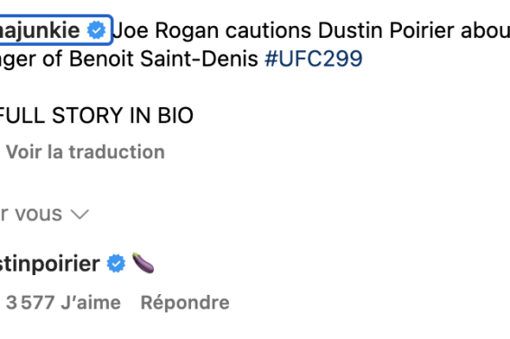Image resolution: width=510 pixels, height=339 pixels.
Task: Open the #UFC299 hashtag
Action: pos(314,58)
